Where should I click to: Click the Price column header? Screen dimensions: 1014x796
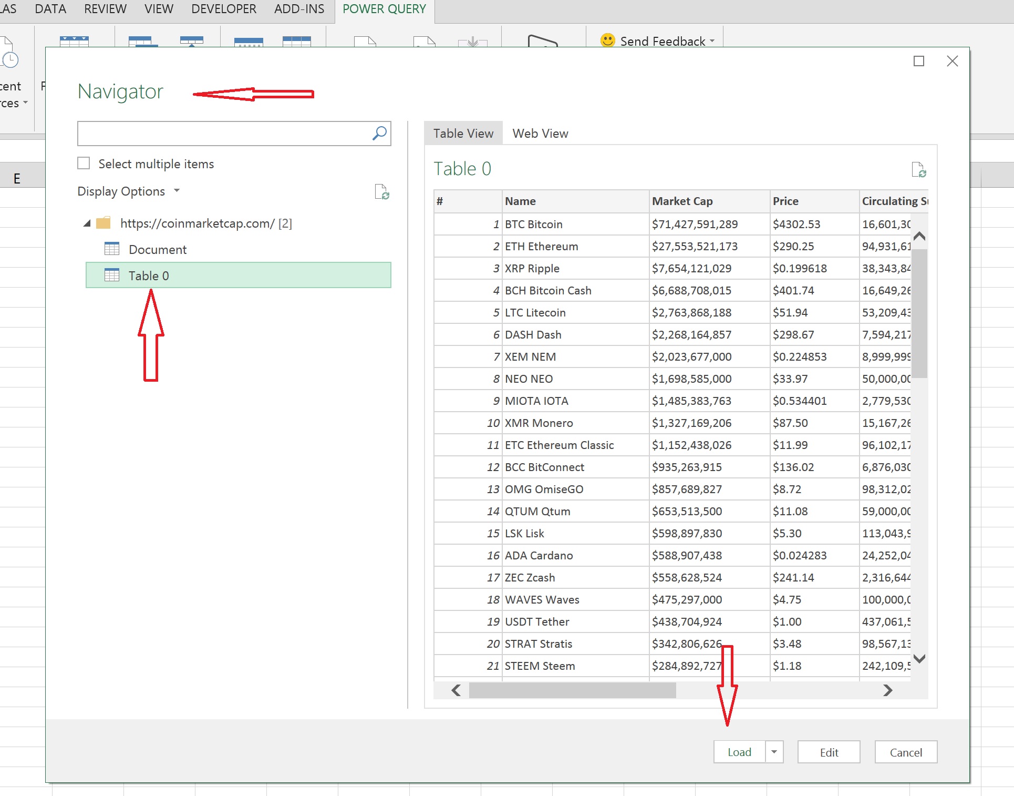(x=814, y=201)
